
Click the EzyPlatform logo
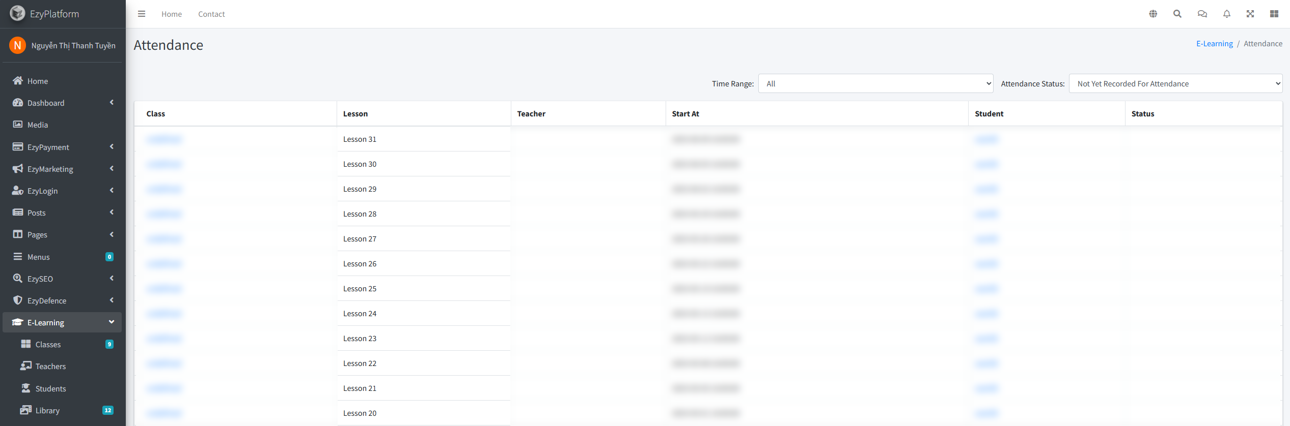(x=17, y=13)
